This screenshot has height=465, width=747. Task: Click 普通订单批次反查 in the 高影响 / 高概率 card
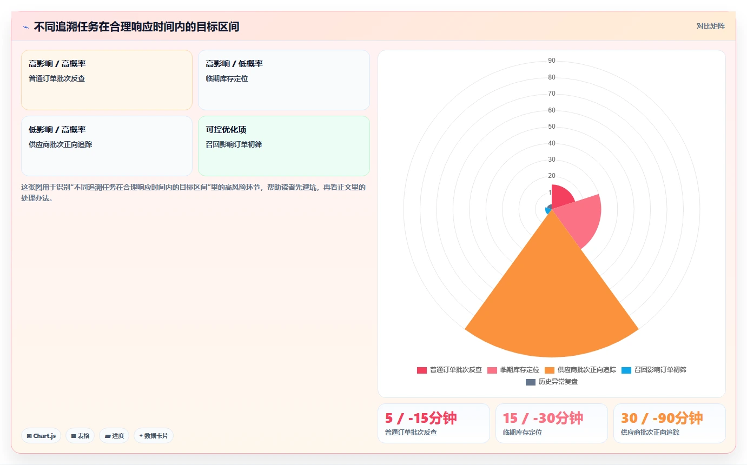pos(57,78)
